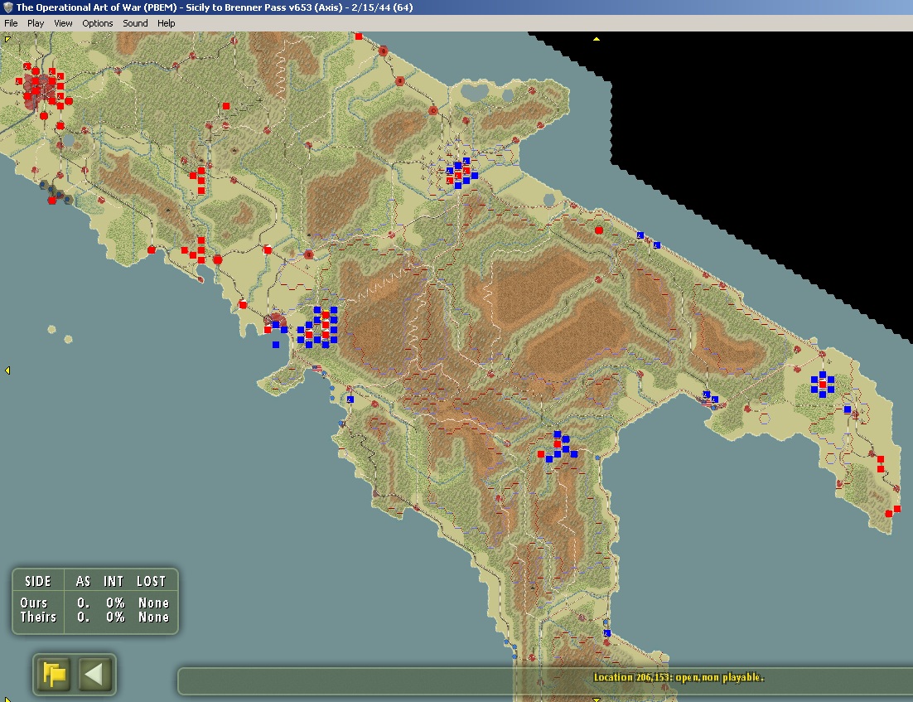This screenshot has width=913, height=702.
Task: Select the lower blue unit of the Adriatic coast pair
Action: (657, 245)
